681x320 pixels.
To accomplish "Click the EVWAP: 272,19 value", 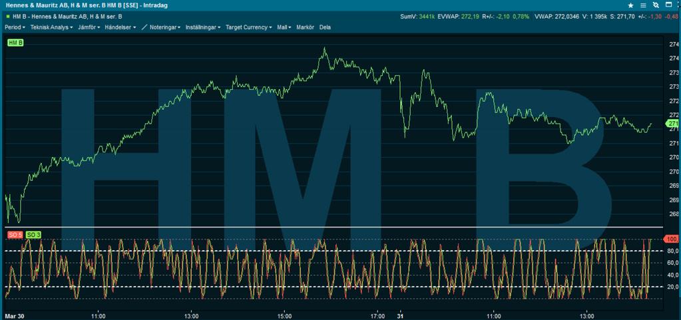I will (x=459, y=16).
